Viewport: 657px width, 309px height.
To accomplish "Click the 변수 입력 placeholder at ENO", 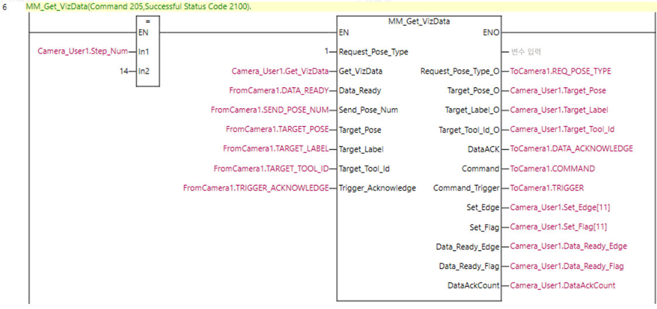I will point(526,52).
